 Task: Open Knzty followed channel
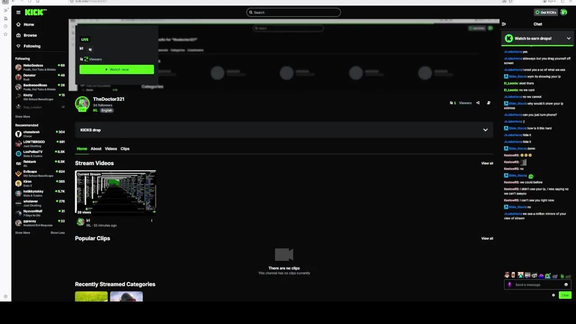coord(40,97)
